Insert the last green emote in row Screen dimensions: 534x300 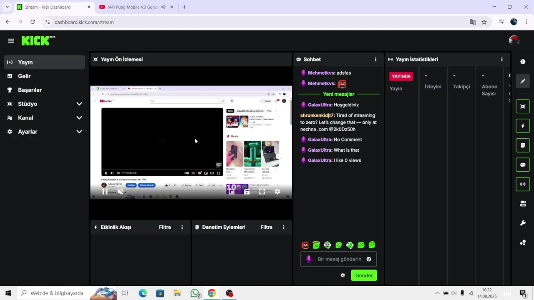click(x=372, y=245)
